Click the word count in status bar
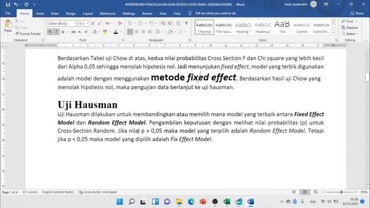This screenshot has height=208, width=370. (29, 192)
